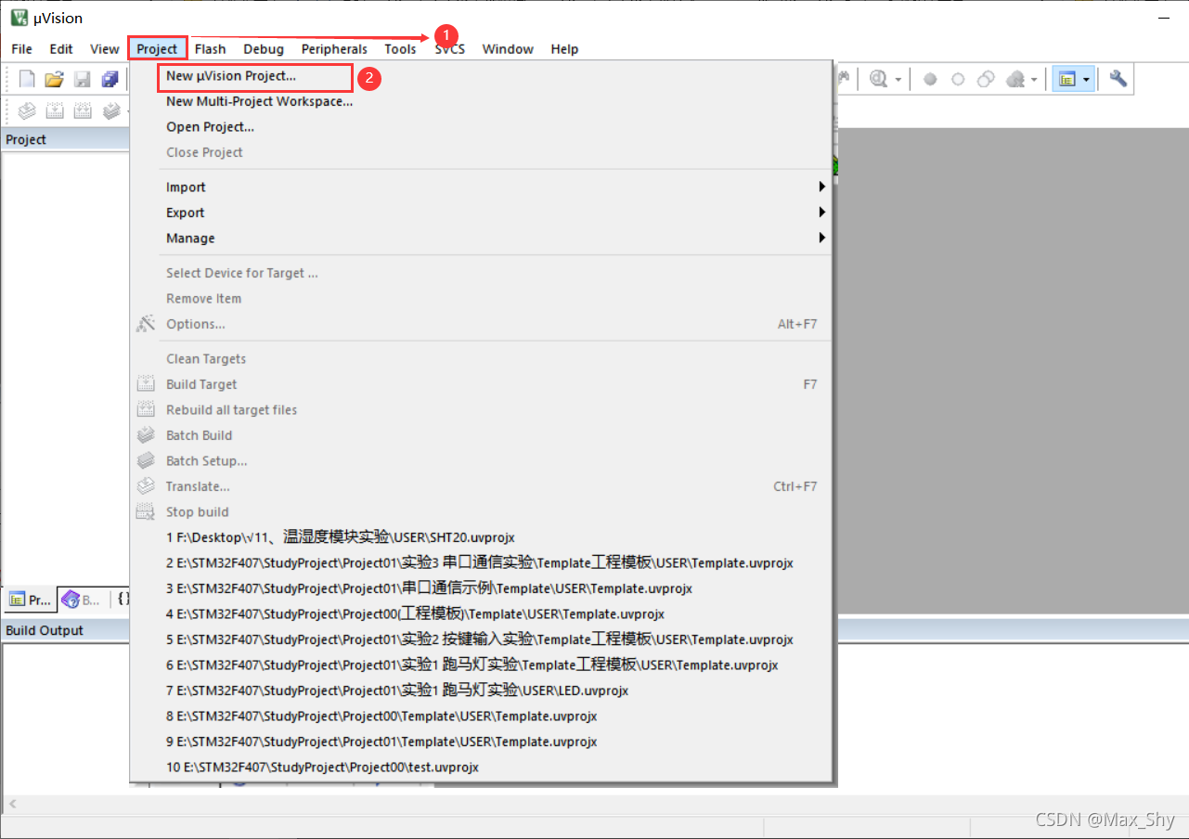Click the Rebuild all toolbar icon

point(82,111)
